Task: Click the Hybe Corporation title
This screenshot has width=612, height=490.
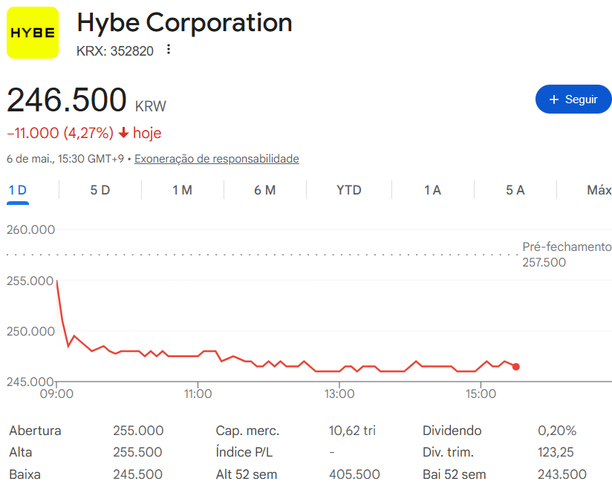Action: 185,22
